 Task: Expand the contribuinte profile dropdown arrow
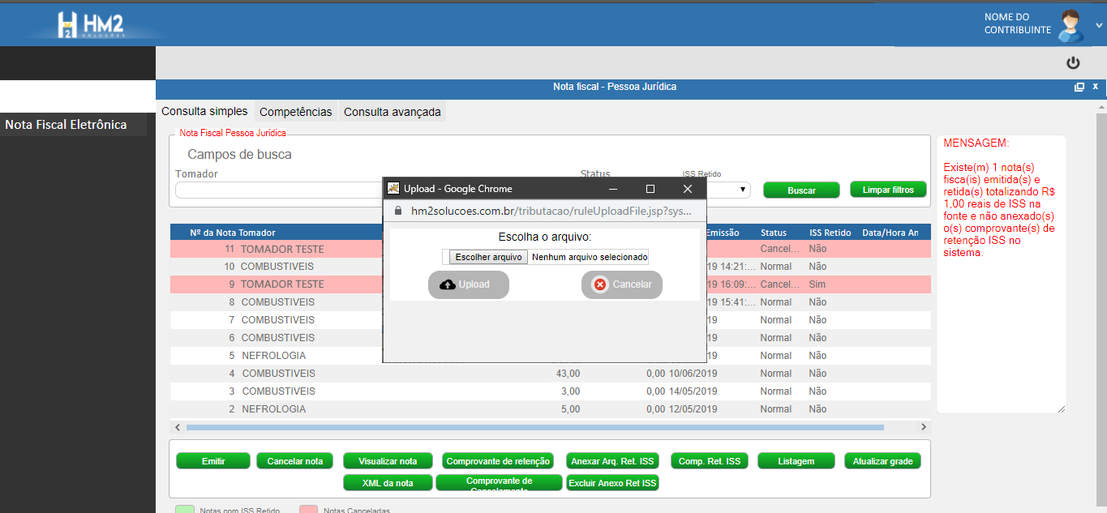1099,25
